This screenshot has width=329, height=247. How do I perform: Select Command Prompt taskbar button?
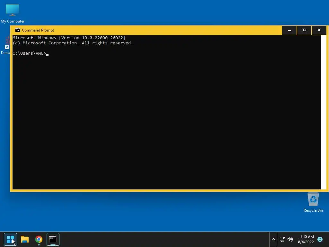coord(53,239)
